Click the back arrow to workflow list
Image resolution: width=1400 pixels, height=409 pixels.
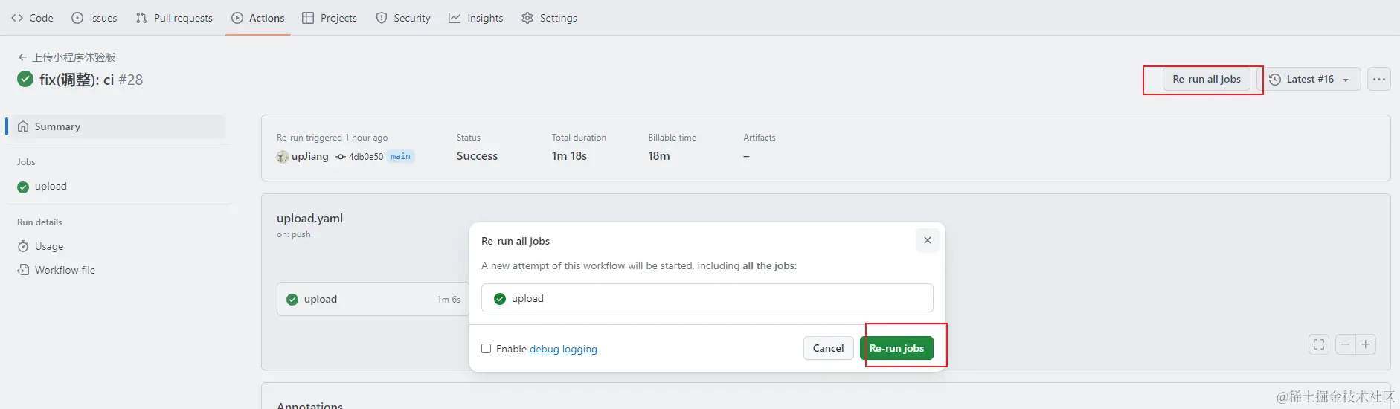point(22,57)
